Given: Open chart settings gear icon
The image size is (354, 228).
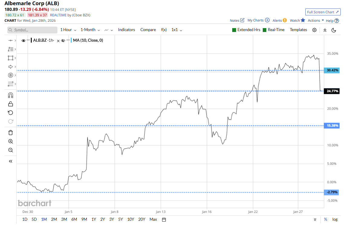Looking at the screenshot, I should (x=314, y=30).
